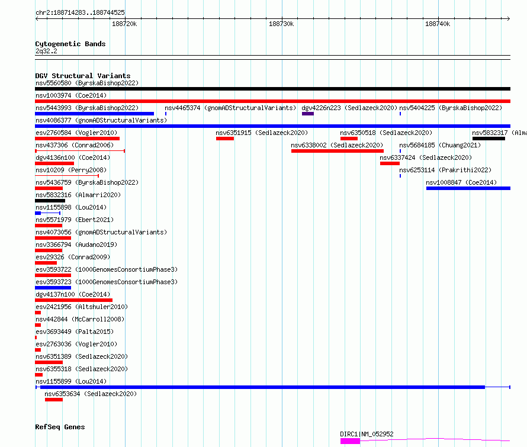Click esv3693449 (Palta2015) label
This screenshot has width=527, height=447.
pyautogui.click(x=75, y=332)
